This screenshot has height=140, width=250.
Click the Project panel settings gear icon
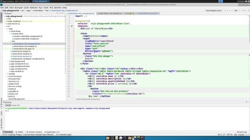pos(62,13)
